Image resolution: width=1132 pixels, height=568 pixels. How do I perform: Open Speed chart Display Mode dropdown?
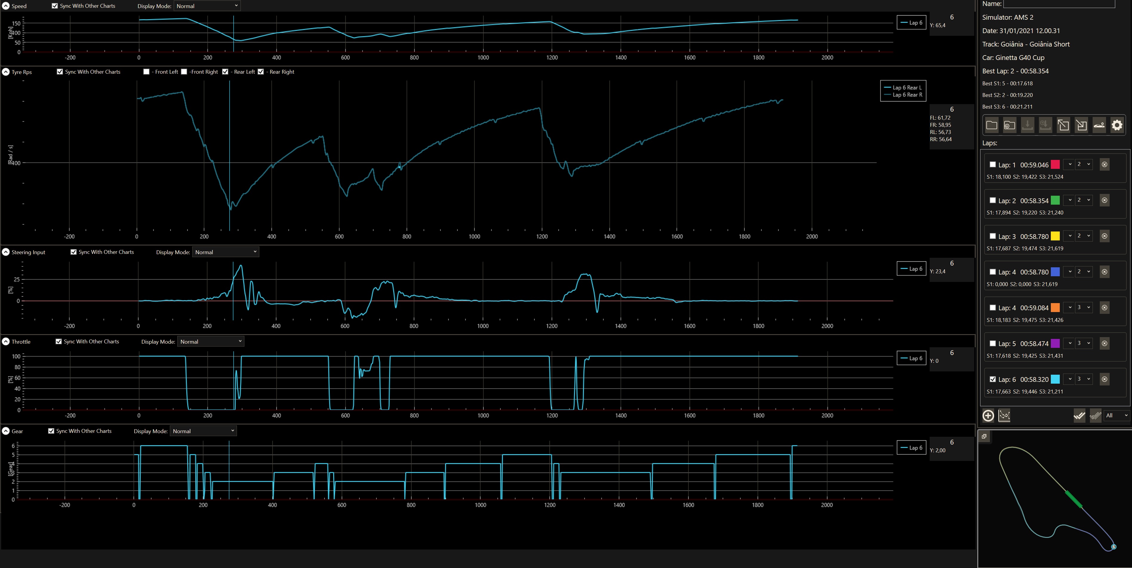(207, 6)
